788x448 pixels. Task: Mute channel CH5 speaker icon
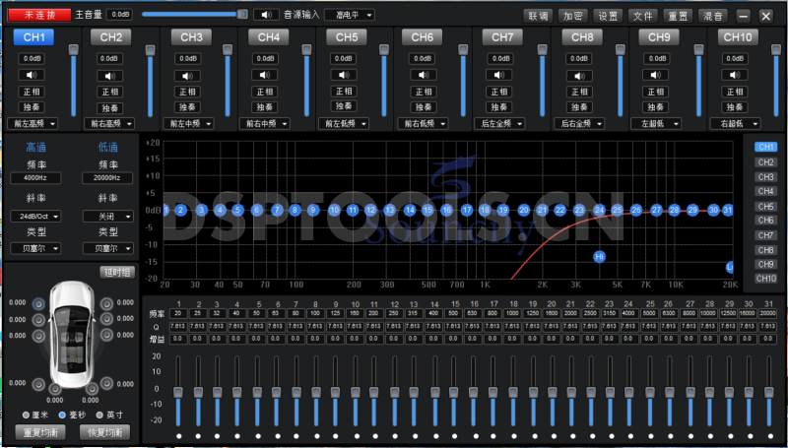pos(344,75)
